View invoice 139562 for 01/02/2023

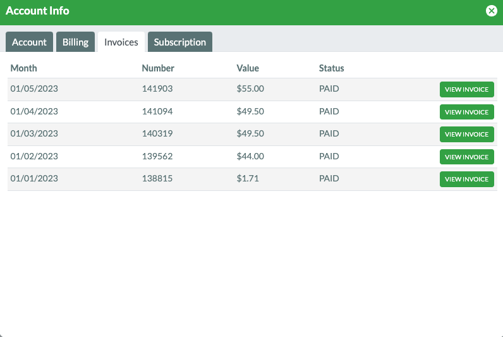tap(467, 157)
